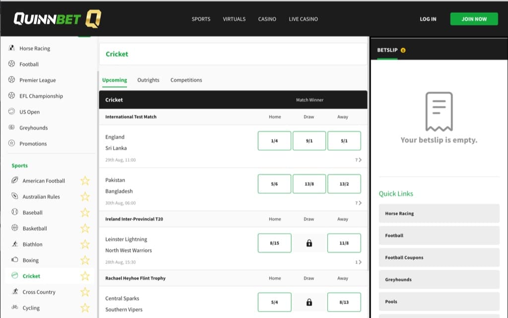Click the Basketball icon
The width and height of the screenshot is (508, 318).
click(14, 228)
